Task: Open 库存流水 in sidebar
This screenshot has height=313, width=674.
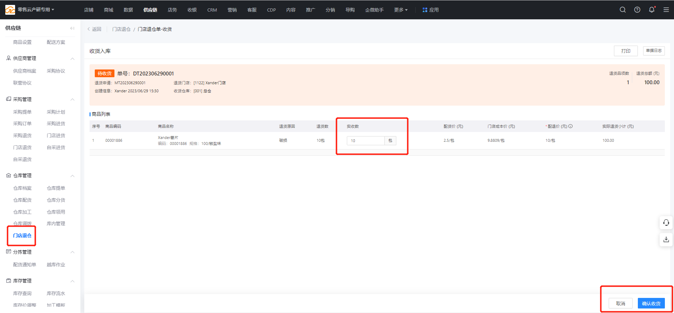Action: 56,293
